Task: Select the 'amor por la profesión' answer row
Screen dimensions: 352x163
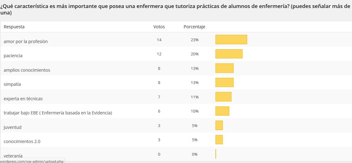Action: (x=26, y=42)
